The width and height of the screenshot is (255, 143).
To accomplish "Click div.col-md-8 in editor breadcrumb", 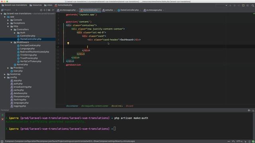I will (117, 106).
